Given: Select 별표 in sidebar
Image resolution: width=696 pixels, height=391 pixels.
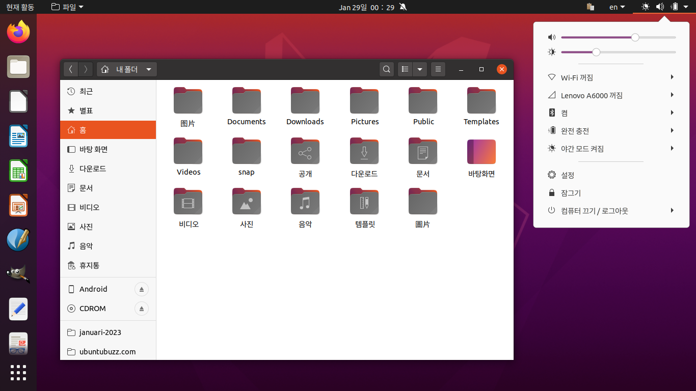Looking at the screenshot, I should [108, 110].
